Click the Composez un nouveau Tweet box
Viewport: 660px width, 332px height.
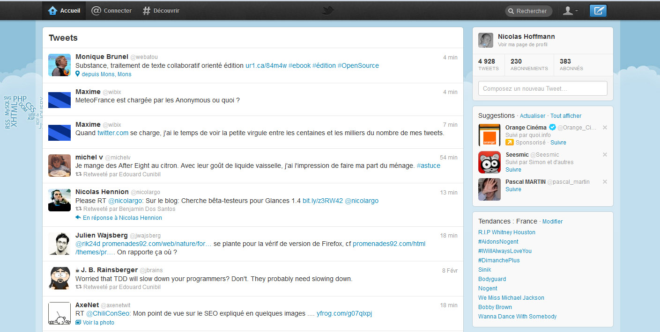(x=542, y=88)
